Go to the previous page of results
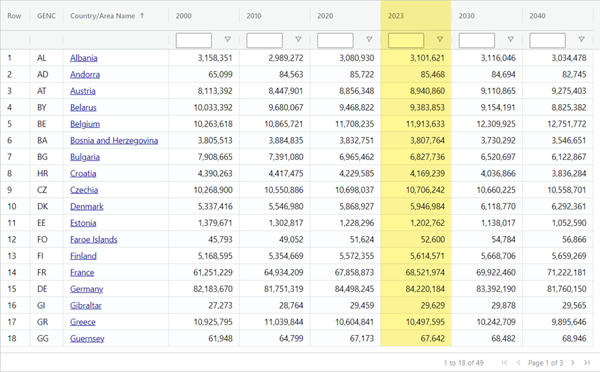Image resolution: width=600 pixels, height=372 pixels. pos(519,363)
